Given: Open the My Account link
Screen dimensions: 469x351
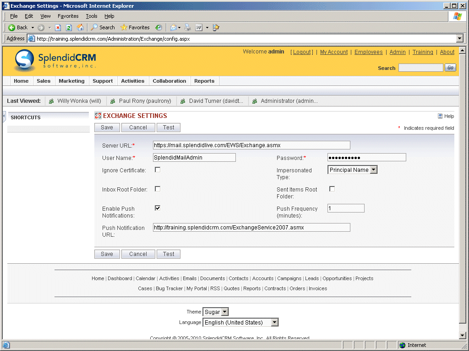Looking at the screenshot, I should click(x=334, y=52).
